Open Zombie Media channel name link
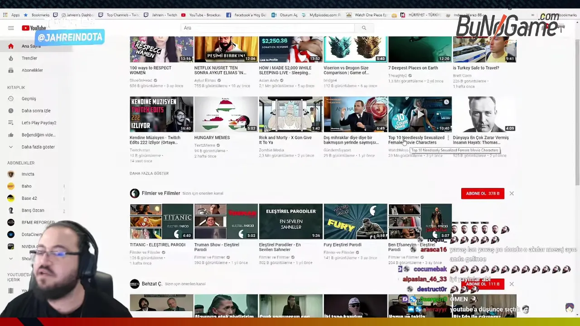The height and width of the screenshot is (326, 580). (271, 150)
